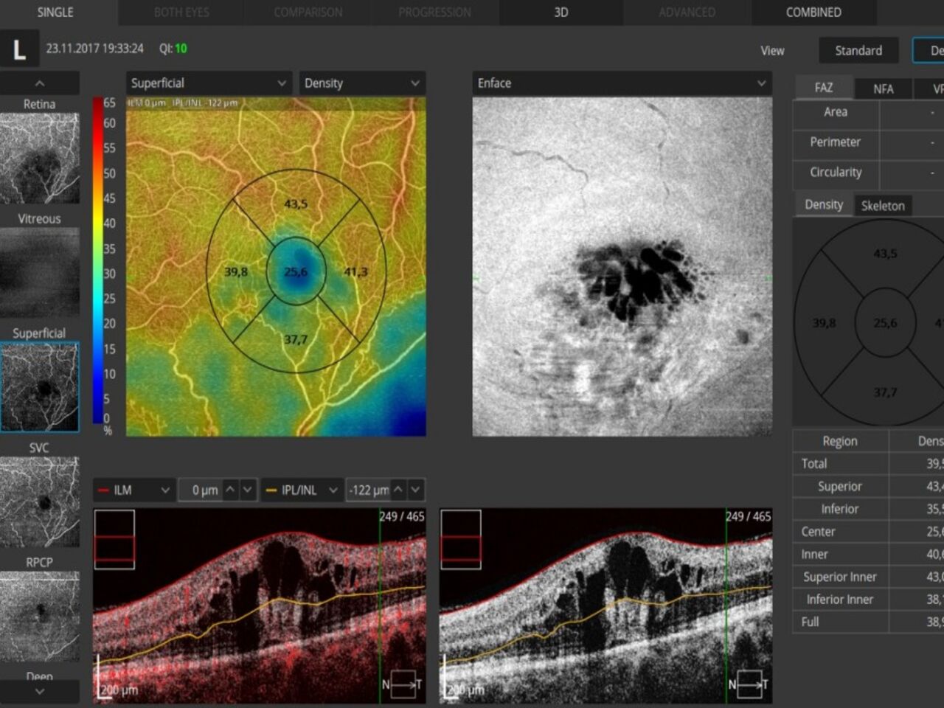Click the 0 µm offset field
This screenshot has height=708, width=944.
200,490
